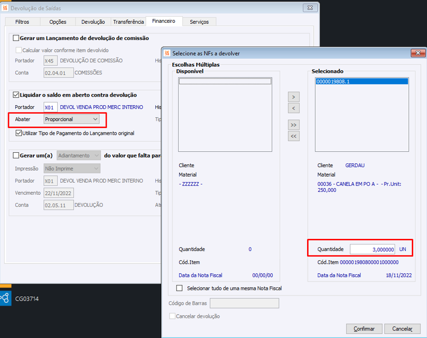Enable Gerar um Lançamento de devolução de comissão
The image size is (427, 338).
click(x=16, y=38)
